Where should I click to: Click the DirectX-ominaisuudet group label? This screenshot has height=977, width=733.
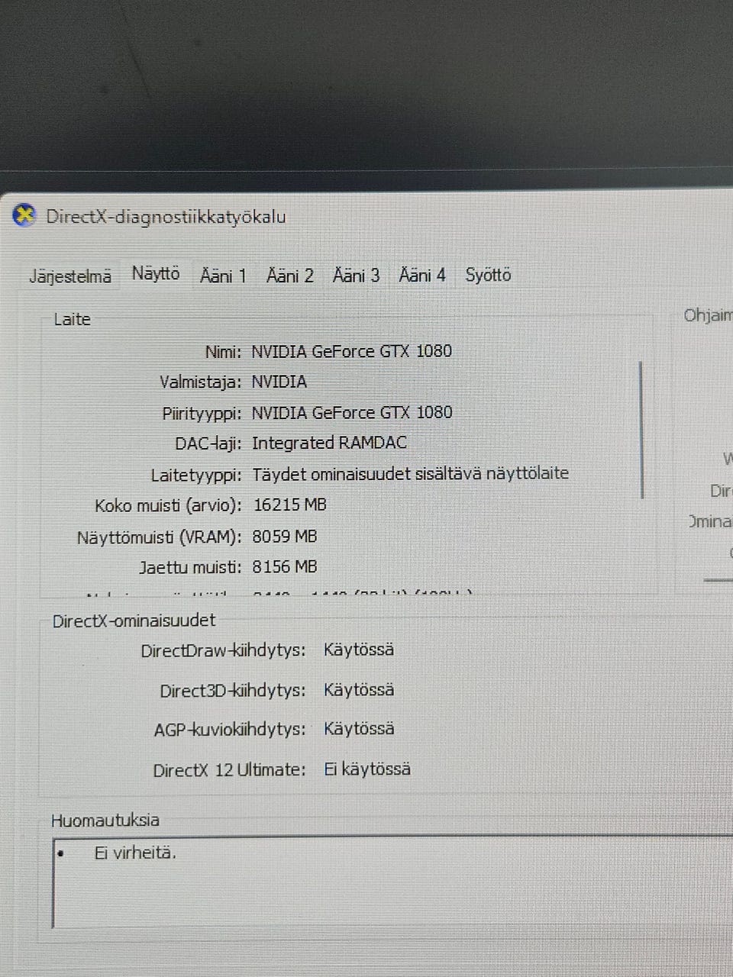[x=134, y=621]
